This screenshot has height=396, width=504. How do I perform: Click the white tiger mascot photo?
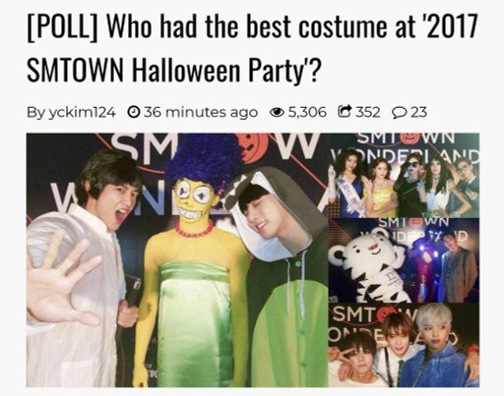tap(404, 260)
